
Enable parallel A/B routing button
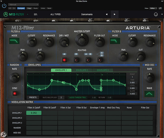(100, 60)
